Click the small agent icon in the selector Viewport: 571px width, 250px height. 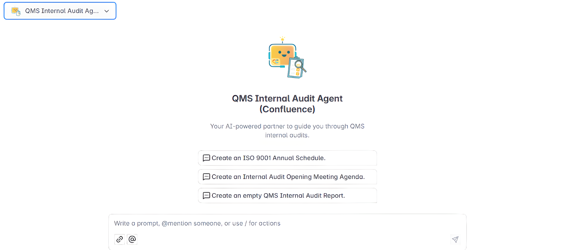click(16, 11)
